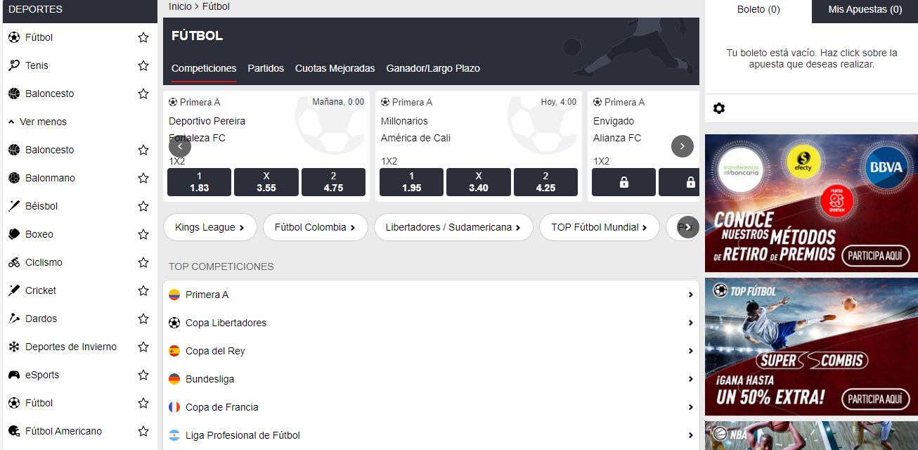Click the Boxeo glove icon
Image resolution: width=918 pixels, height=450 pixels.
[14, 234]
